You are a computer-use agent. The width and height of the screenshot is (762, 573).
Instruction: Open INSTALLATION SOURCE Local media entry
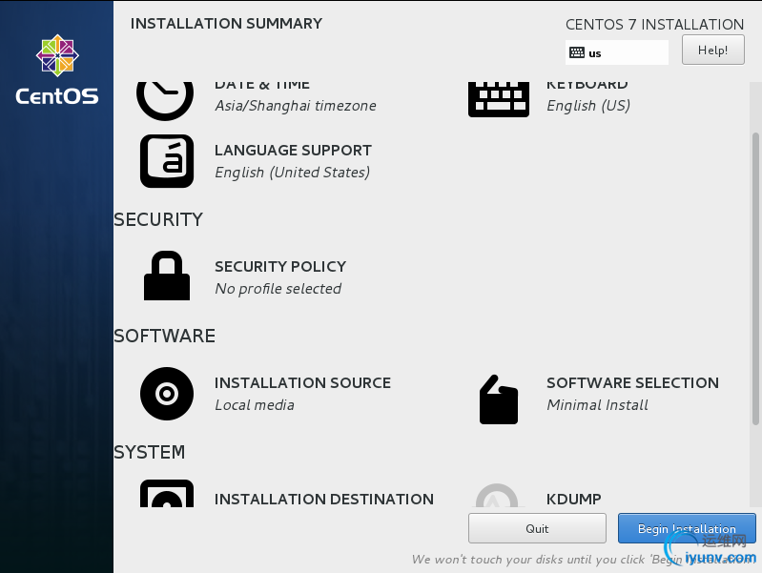point(302,394)
